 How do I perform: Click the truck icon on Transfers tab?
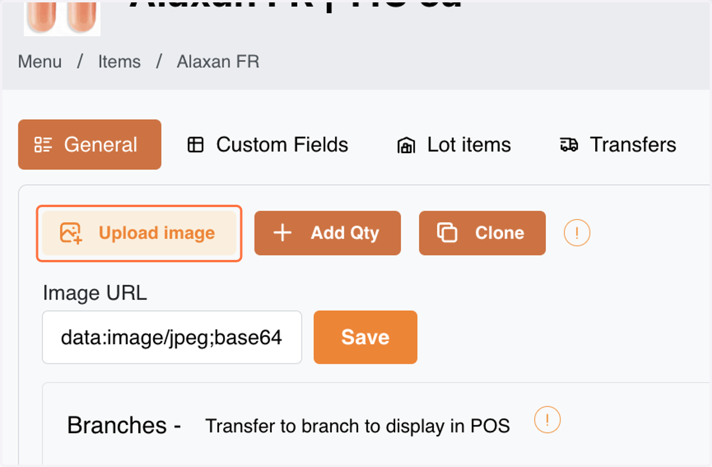click(569, 145)
